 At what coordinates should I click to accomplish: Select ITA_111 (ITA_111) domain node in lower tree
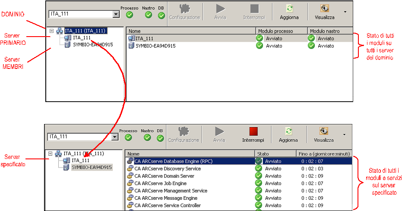pos(84,153)
